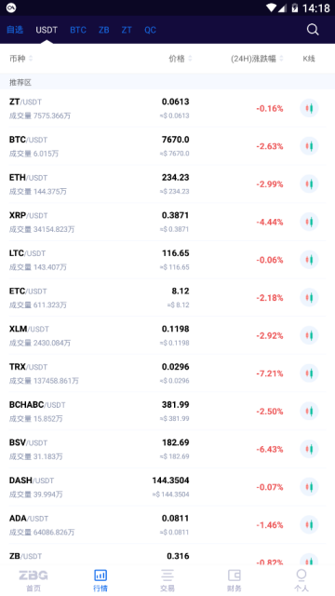335x596 pixels.
Task: Open K-line chart for BTC/USDT
Action: click(309, 146)
